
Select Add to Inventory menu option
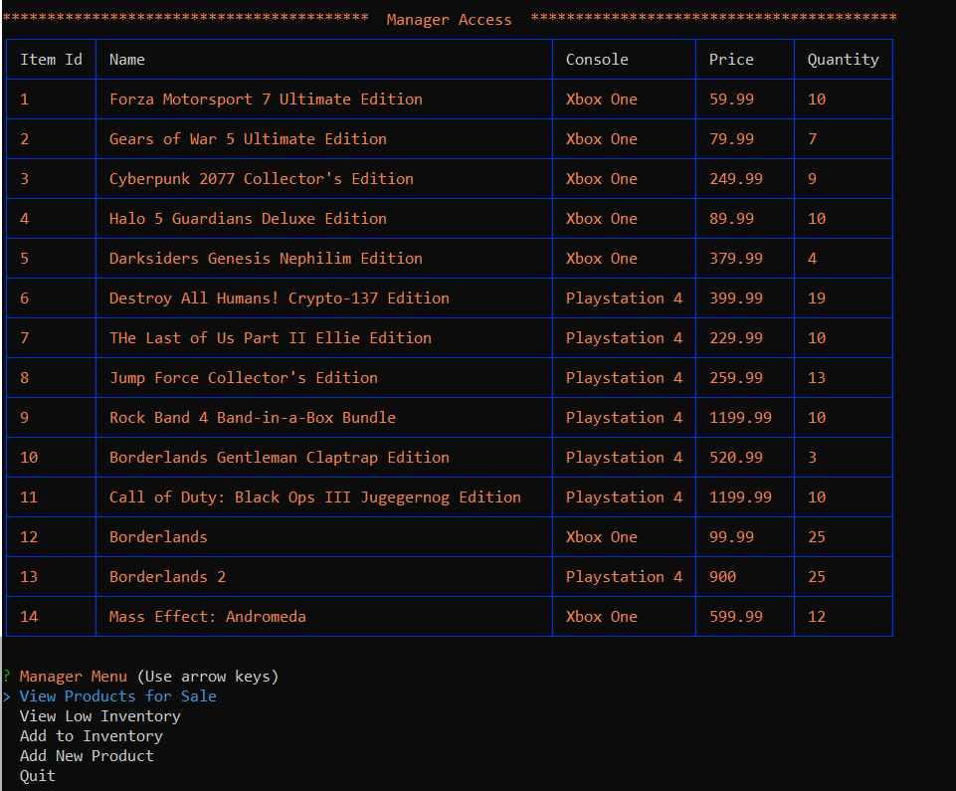point(91,736)
